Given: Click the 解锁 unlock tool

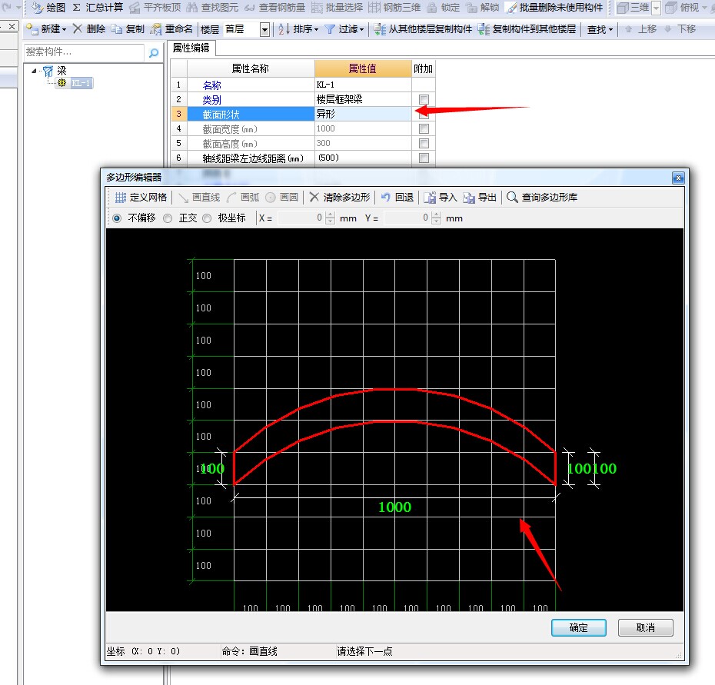Looking at the screenshot, I should [483, 7].
